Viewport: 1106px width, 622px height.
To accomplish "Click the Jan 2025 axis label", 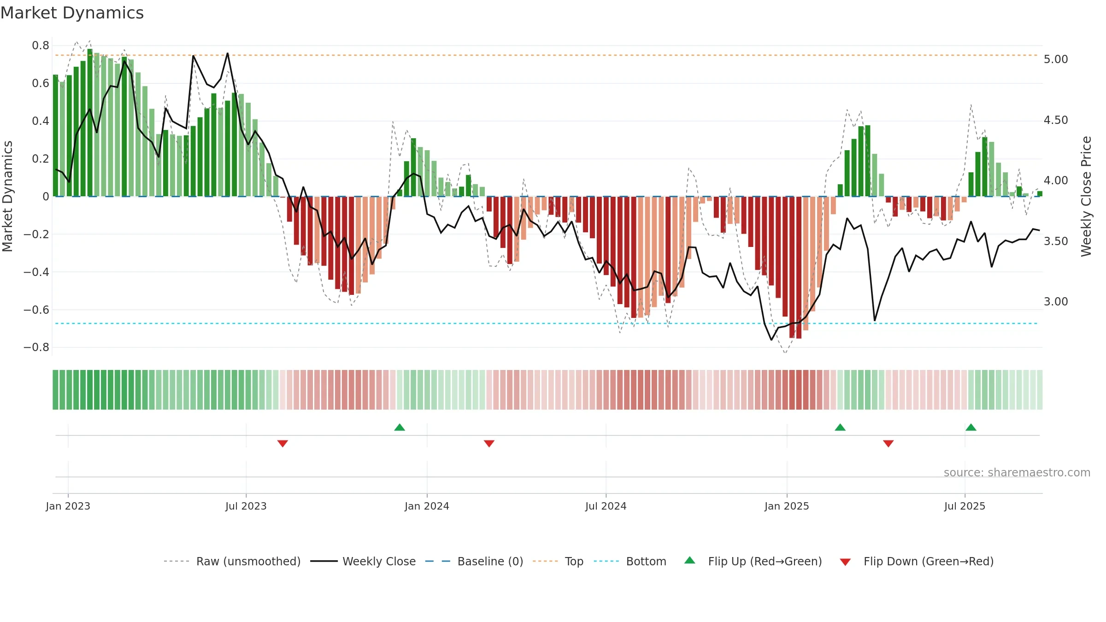I will 787,506.
